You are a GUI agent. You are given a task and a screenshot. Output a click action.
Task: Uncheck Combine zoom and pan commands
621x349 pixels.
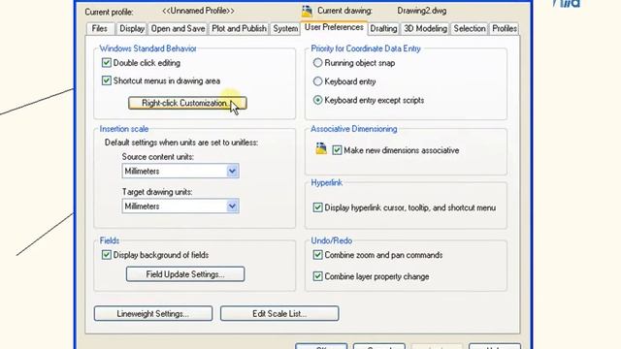317,255
